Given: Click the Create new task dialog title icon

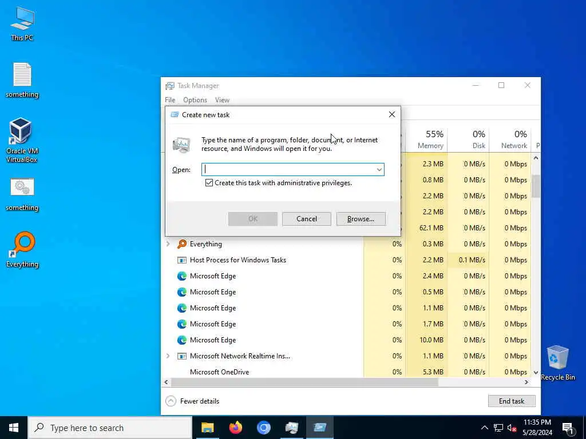Looking at the screenshot, I should coord(175,114).
